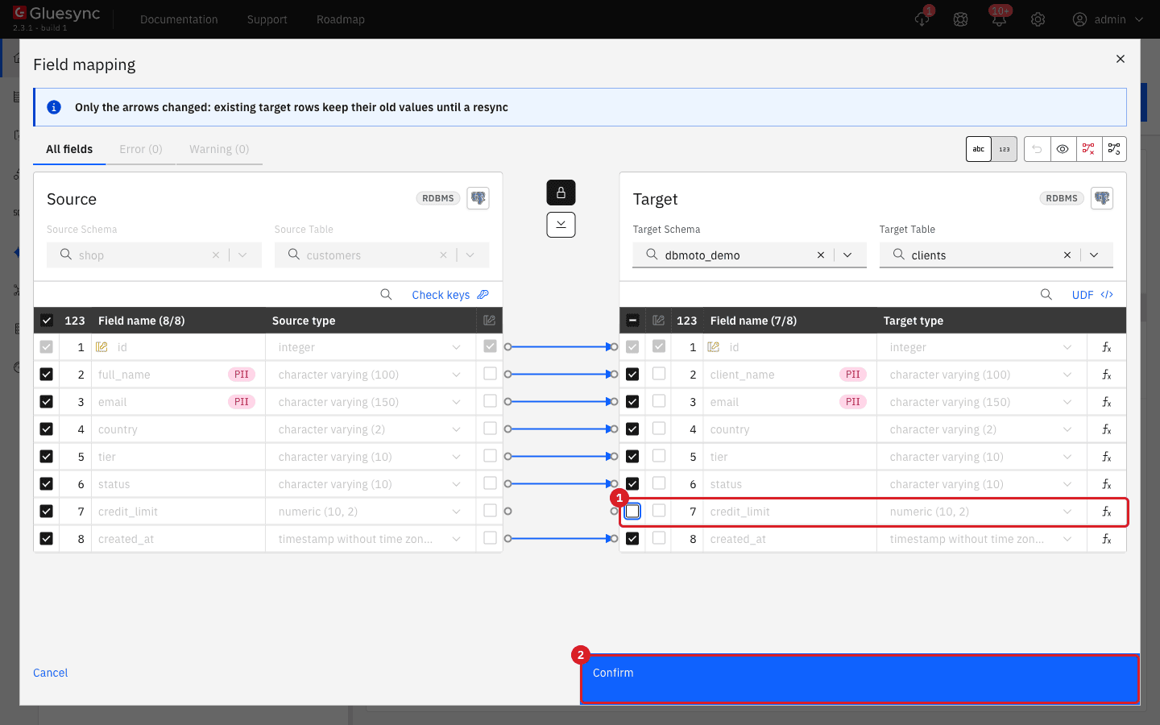This screenshot has width=1160, height=725.
Task: Open target type dropdown for credit_limit numeric
Action: (1067, 512)
